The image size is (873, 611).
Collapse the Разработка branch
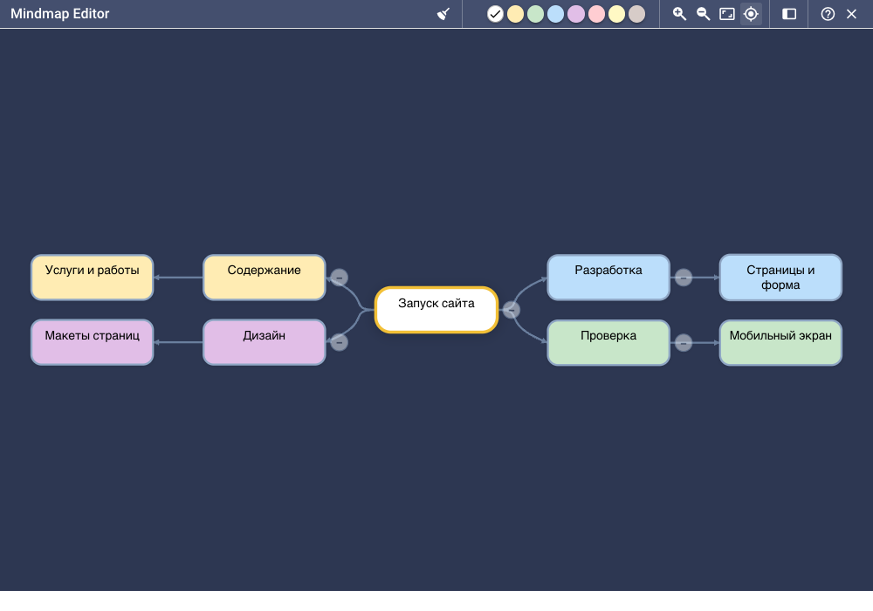(684, 277)
